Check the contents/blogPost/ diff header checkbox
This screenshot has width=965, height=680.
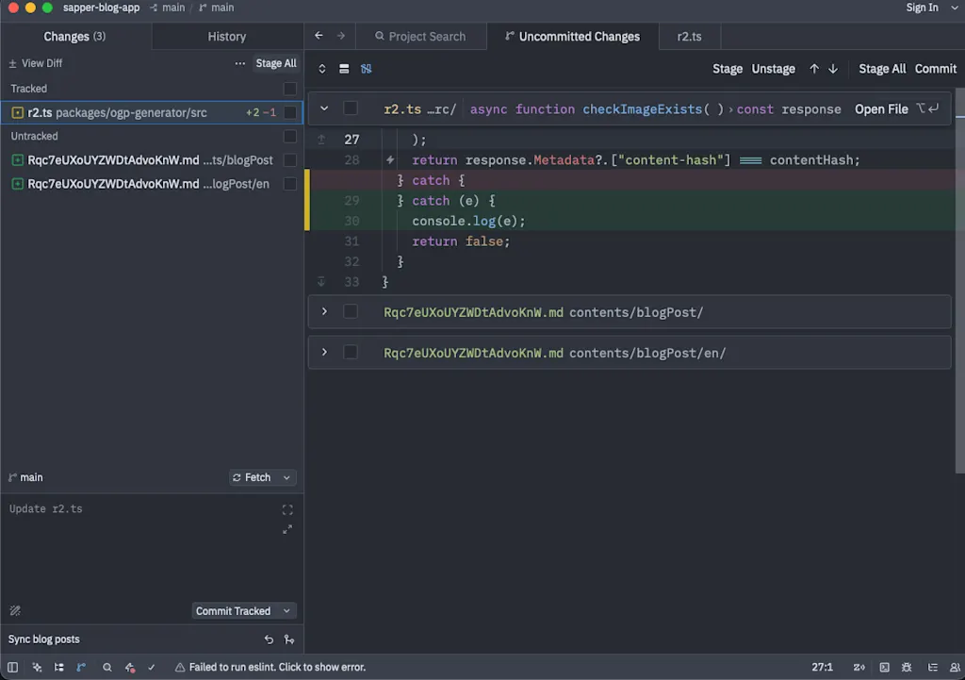tap(351, 311)
